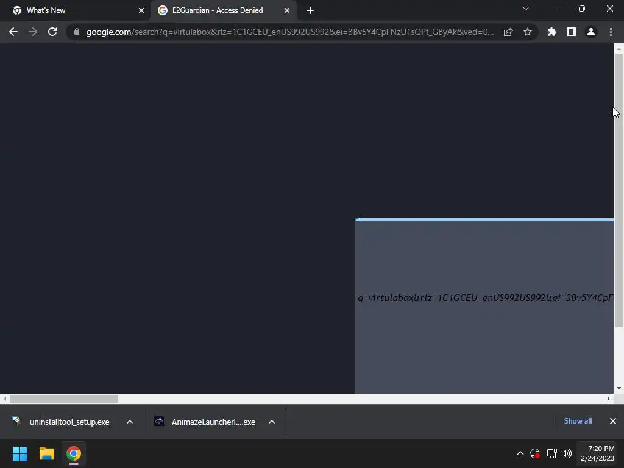Close the E2Guardian - Access Denied tab
The width and height of the screenshot is (624, 468).
[287, 10]
